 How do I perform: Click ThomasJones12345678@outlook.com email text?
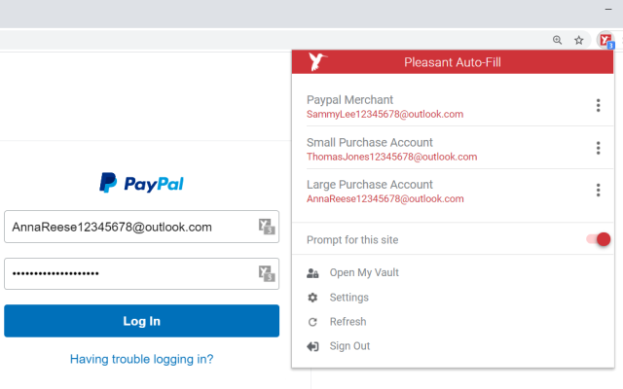(x=391, y=157)
